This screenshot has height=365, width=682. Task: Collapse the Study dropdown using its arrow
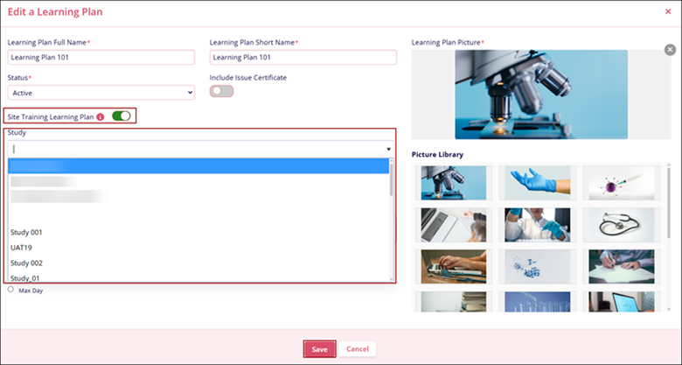click(388, 150)
